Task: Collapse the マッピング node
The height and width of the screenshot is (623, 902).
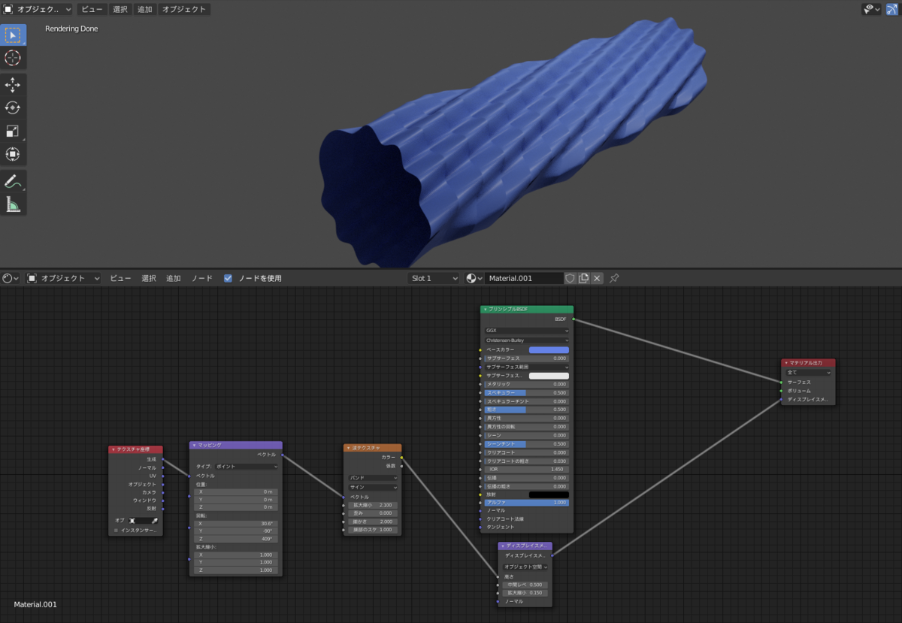Action: (194, 445)
